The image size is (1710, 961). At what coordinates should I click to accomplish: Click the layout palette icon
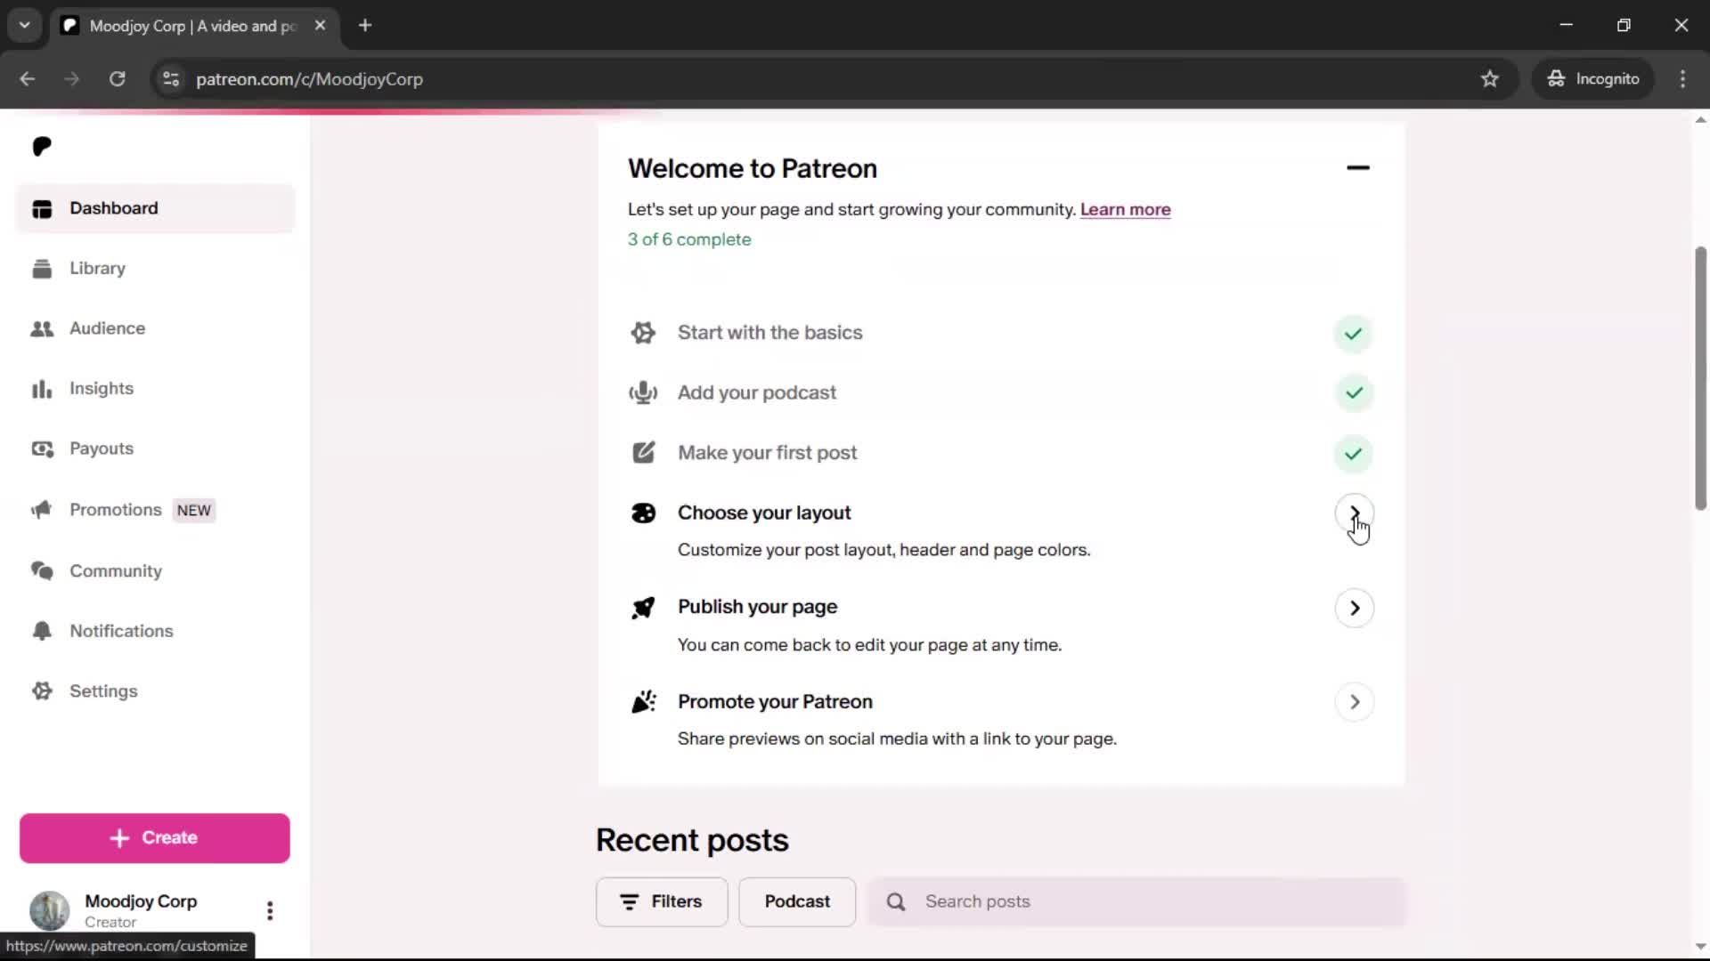tap(643, 513)
